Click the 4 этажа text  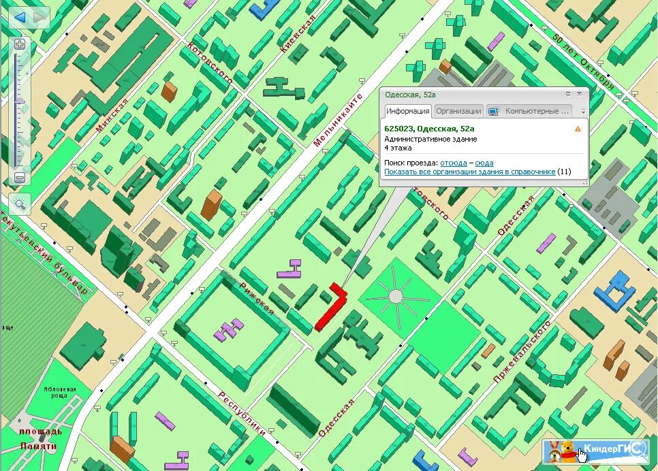(398, 148)
